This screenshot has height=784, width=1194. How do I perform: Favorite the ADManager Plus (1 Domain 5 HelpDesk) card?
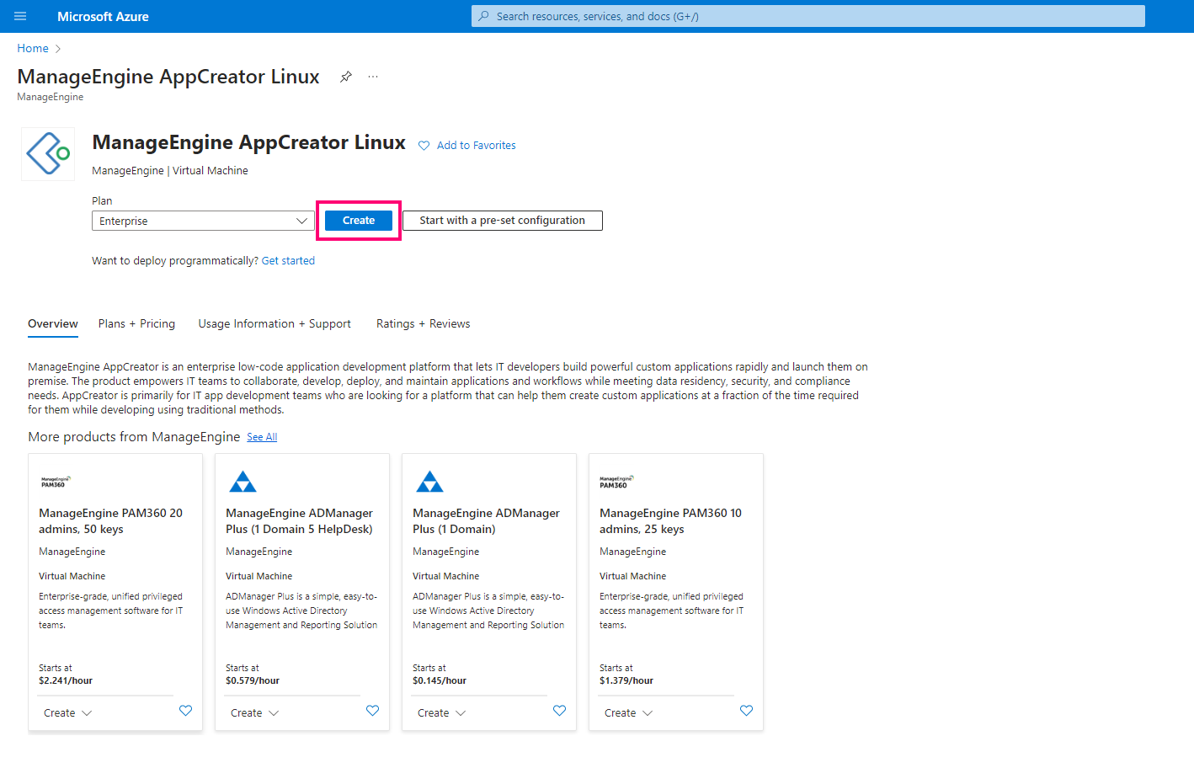[x=372, y=711]
